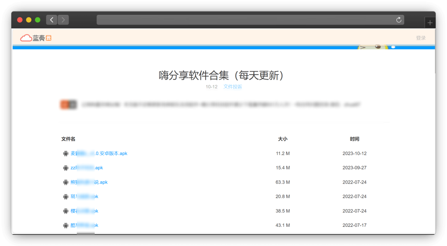
Task: Open the 63.3 M apk file link
Action: click(89, 182)
